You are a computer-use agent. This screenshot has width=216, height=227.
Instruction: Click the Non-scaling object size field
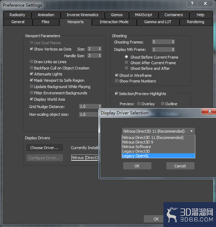click(x=89, y=114)
